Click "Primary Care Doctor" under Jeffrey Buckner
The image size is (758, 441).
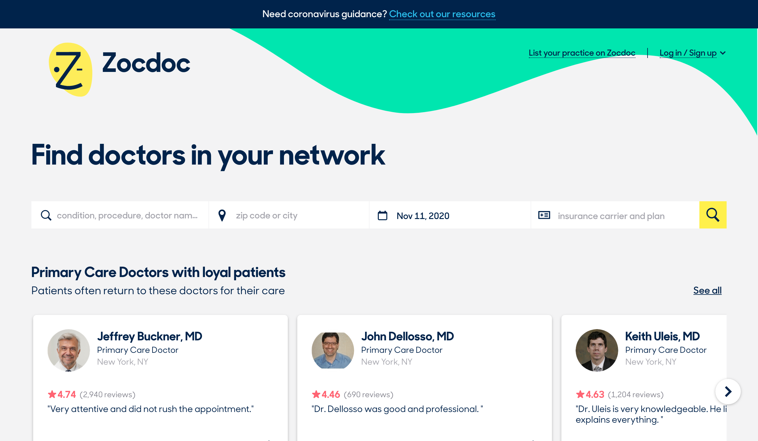click(138, 350)
